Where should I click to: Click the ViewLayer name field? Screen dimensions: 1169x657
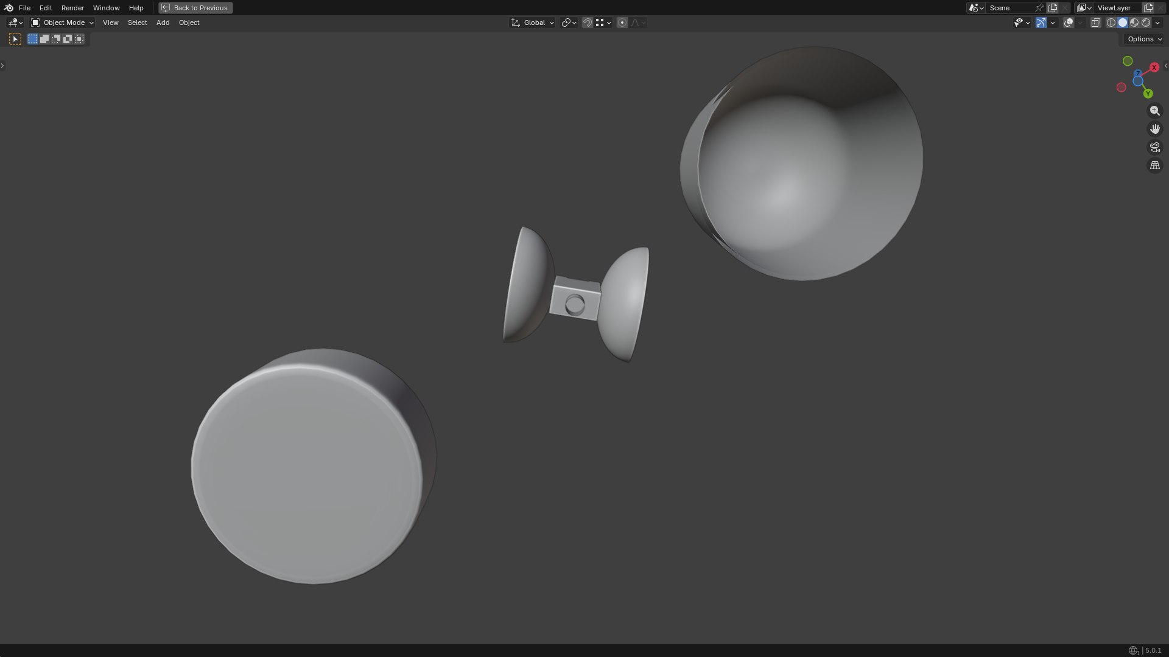(x=1118, y=8)
